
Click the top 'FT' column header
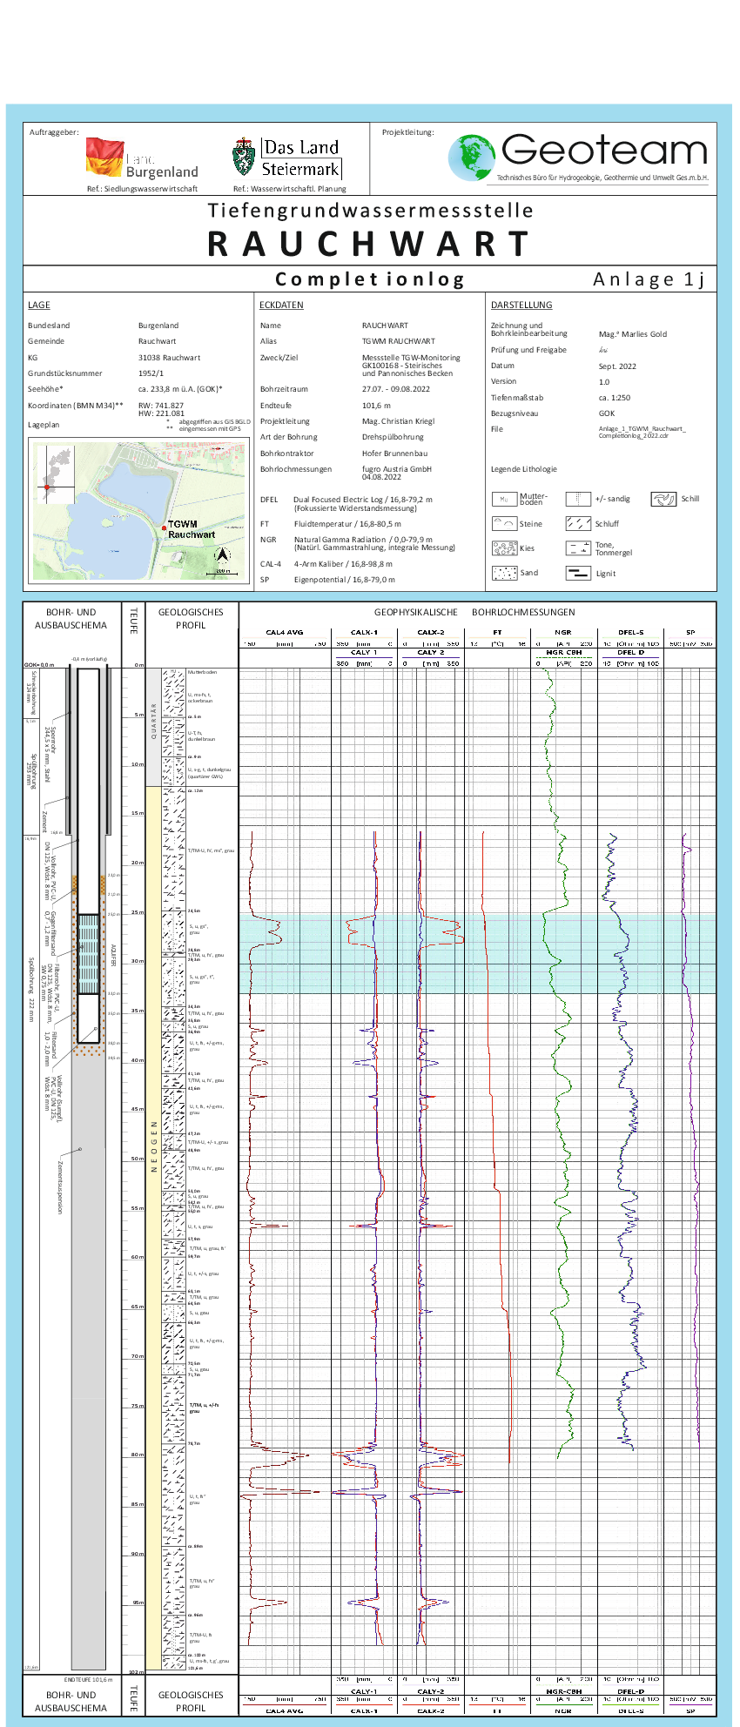click(x=497, y=633)
